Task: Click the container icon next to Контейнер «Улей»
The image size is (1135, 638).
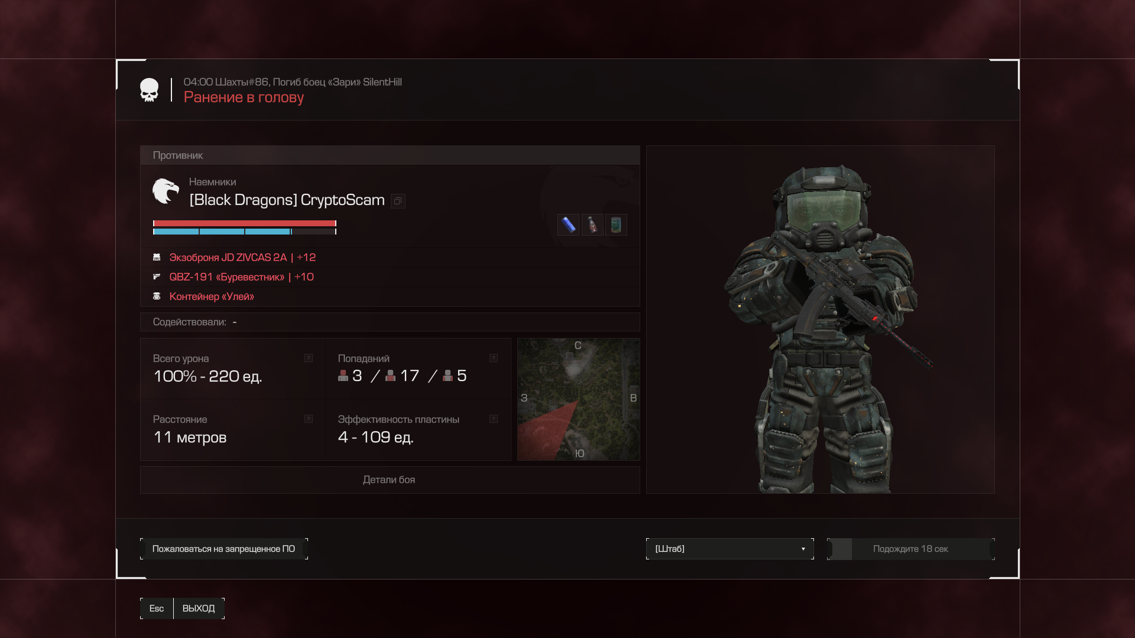Action: tap(157, 296)
